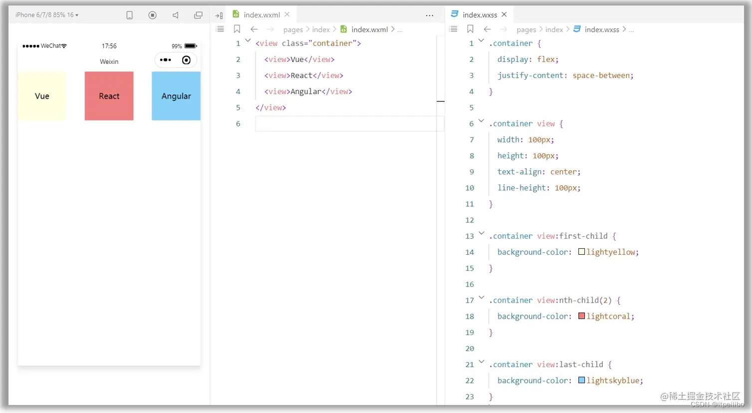This screenshot has height=413, width=752.
Task: Click the forward arrow in wxml editor
Action: (x=270, y=29)
